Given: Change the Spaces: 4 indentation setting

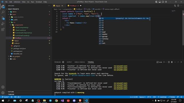Looking at the screenshot, I should (142, 97).
